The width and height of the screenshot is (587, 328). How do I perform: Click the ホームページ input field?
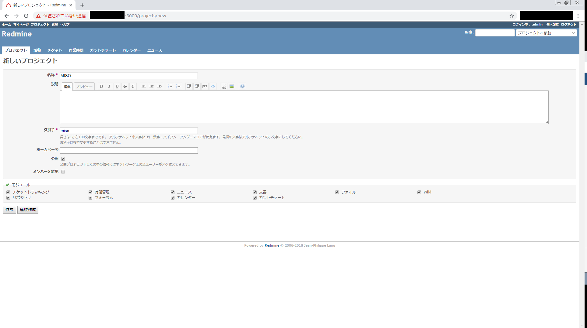[x=129, y=151]
